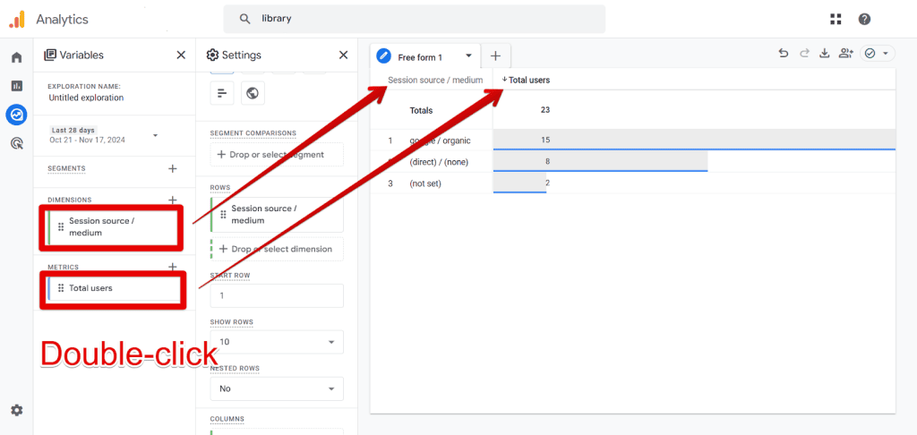Click Session source / medium chip in Rows
The height and width of the screenshot is (435, 917).
[277, 215]
